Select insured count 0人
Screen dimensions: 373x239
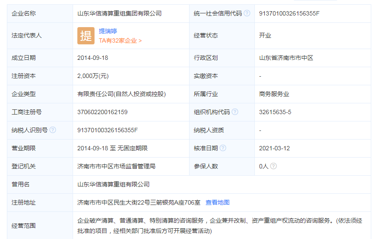(x=264, y=166)
